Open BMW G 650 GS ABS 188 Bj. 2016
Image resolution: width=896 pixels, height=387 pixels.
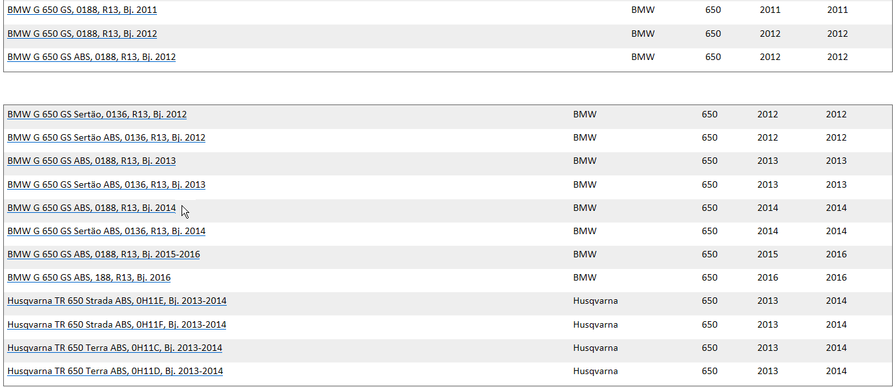click(x=89, y=277)
